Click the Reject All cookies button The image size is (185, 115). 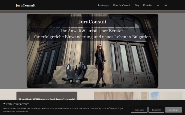coord(156,110)
